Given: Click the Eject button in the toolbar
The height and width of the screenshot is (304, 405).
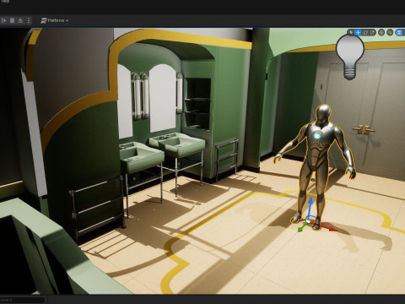Looking at the screenshot, I should pos(20,20).
